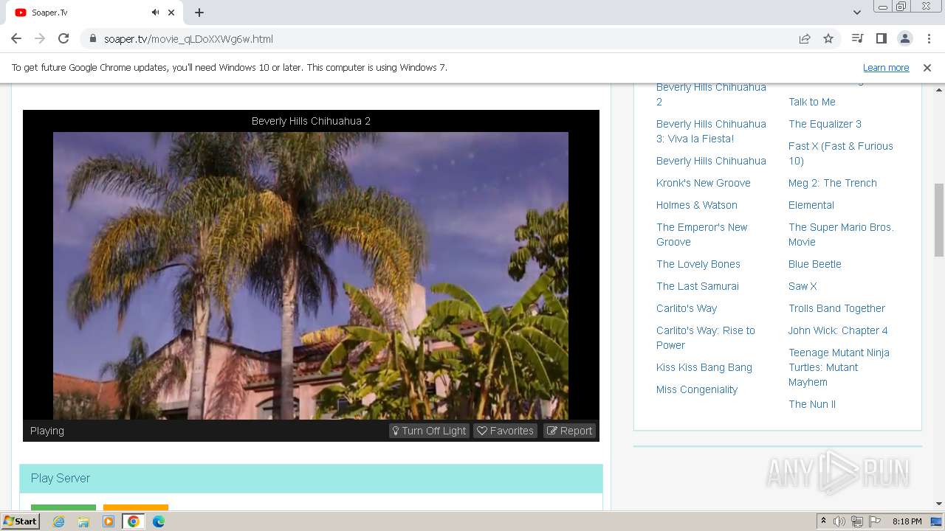Dismiss the Chrome update notification bar
Image resolution: width=945 pixels, height=531 pixels.
(927, 67)
